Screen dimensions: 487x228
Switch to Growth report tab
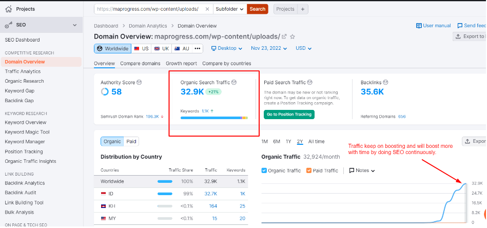(181, 63)
